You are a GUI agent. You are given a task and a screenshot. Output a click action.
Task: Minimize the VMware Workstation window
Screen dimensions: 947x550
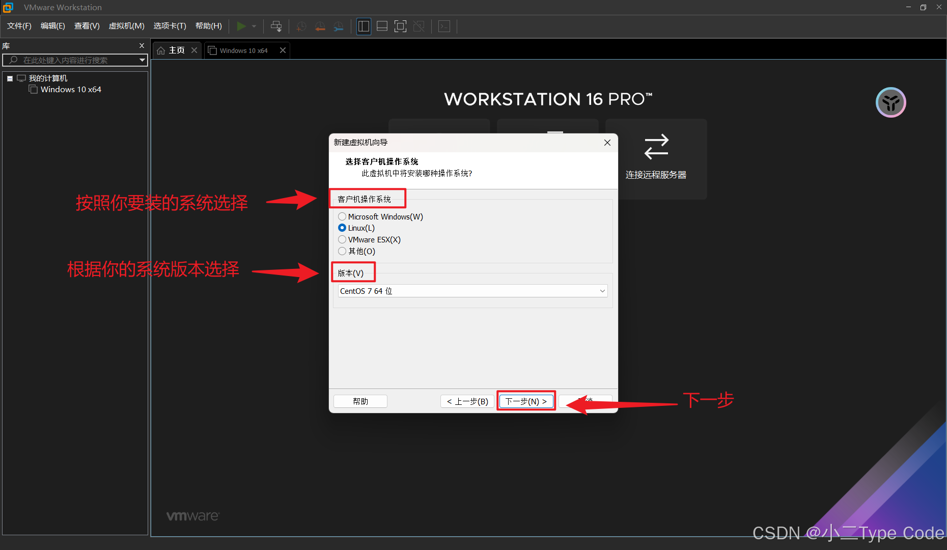click(908, 7)
